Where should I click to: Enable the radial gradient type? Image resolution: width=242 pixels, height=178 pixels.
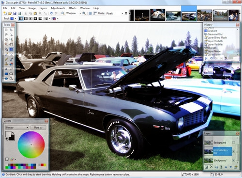click(35, 18)
